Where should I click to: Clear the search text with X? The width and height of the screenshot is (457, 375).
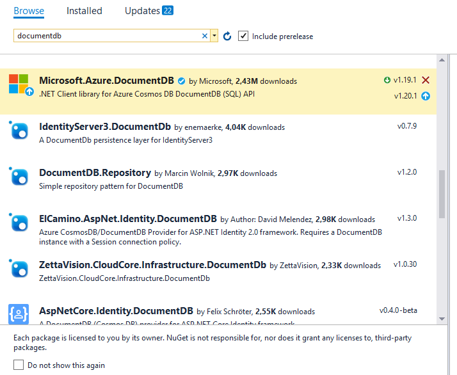click(x=205, y=36)
